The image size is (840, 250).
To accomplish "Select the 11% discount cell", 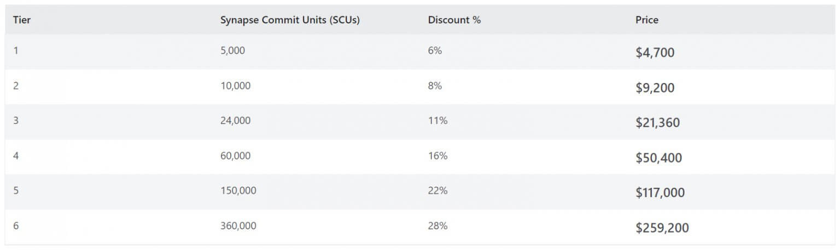I will pyautogui.click(x=437, y=121).
